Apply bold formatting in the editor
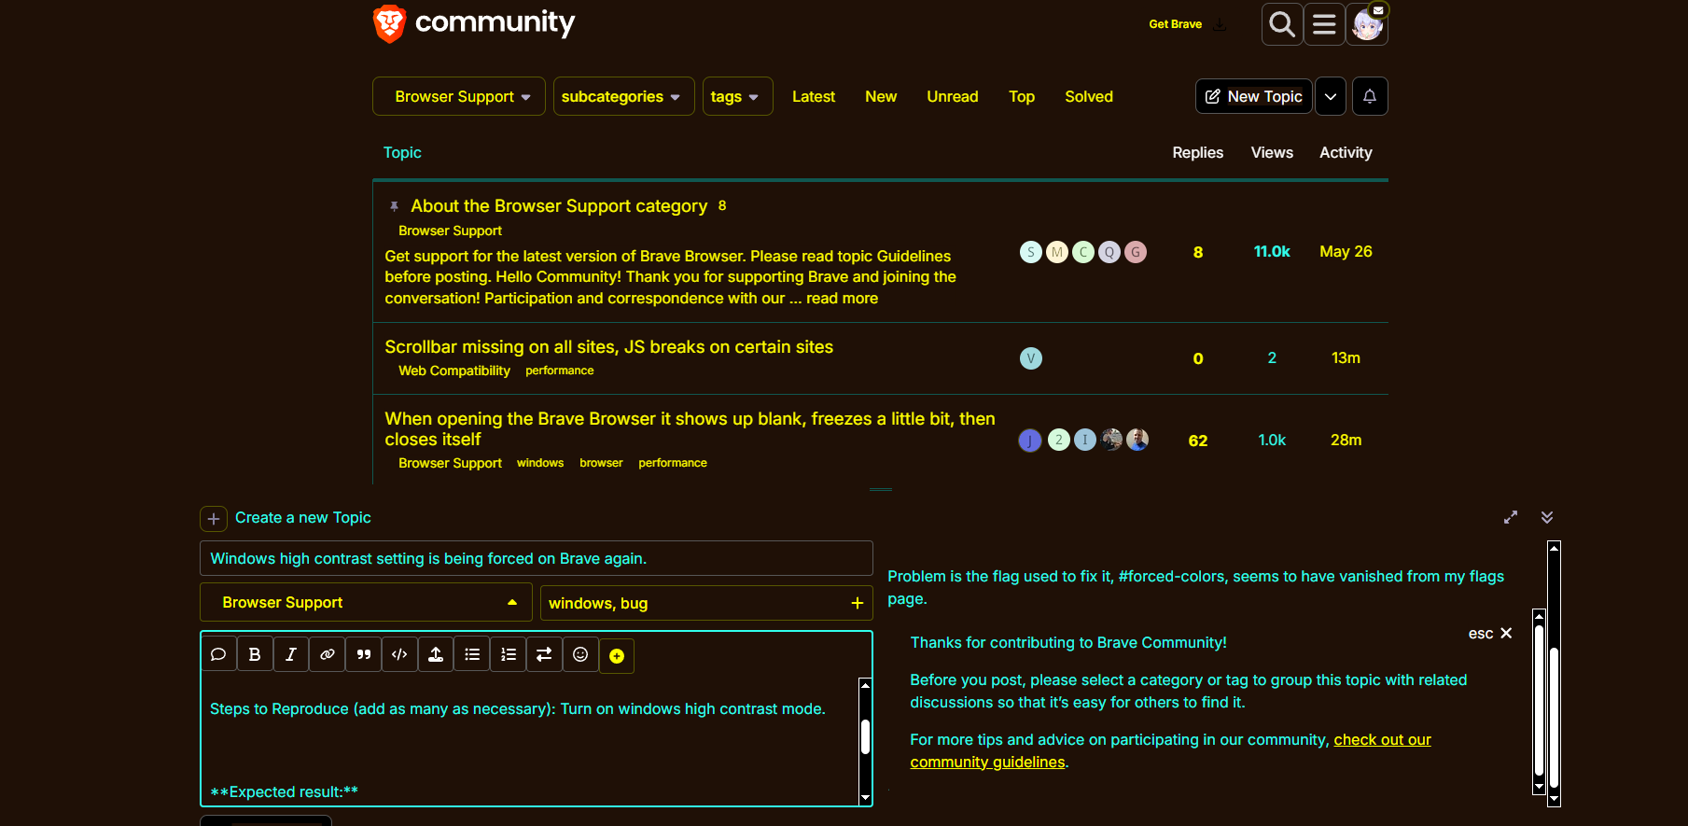Viewport: 1688px width, 826px height. 255,654
